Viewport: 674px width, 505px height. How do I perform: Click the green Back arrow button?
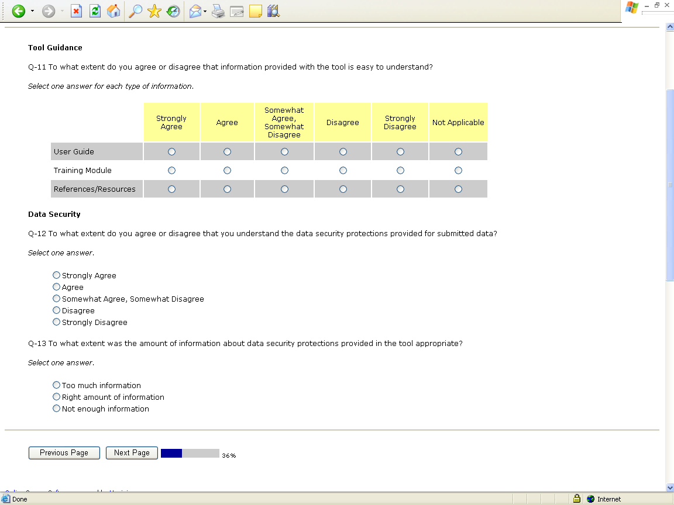tap(19, 11)
